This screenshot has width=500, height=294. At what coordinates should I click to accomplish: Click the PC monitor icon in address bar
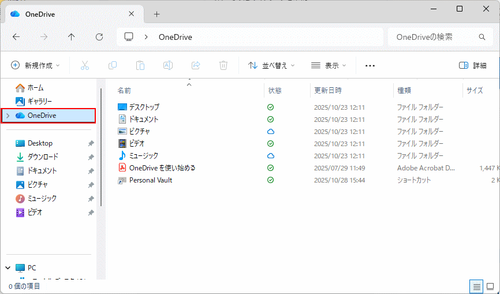click(129, 36)
